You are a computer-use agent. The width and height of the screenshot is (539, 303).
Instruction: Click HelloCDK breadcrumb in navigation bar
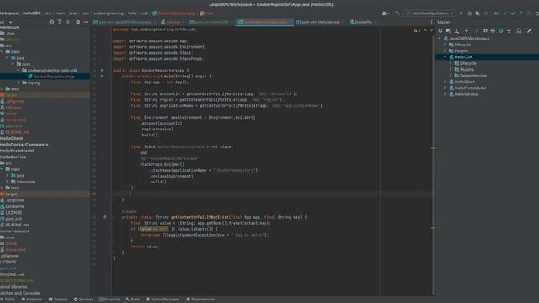[x=32, y=13]
